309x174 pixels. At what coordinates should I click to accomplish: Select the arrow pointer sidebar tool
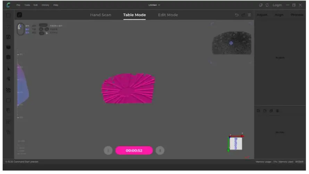point(8,69)
